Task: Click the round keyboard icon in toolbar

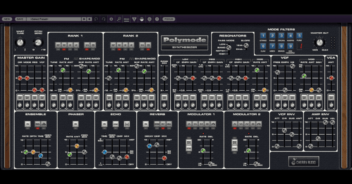Action: [142, 19]
